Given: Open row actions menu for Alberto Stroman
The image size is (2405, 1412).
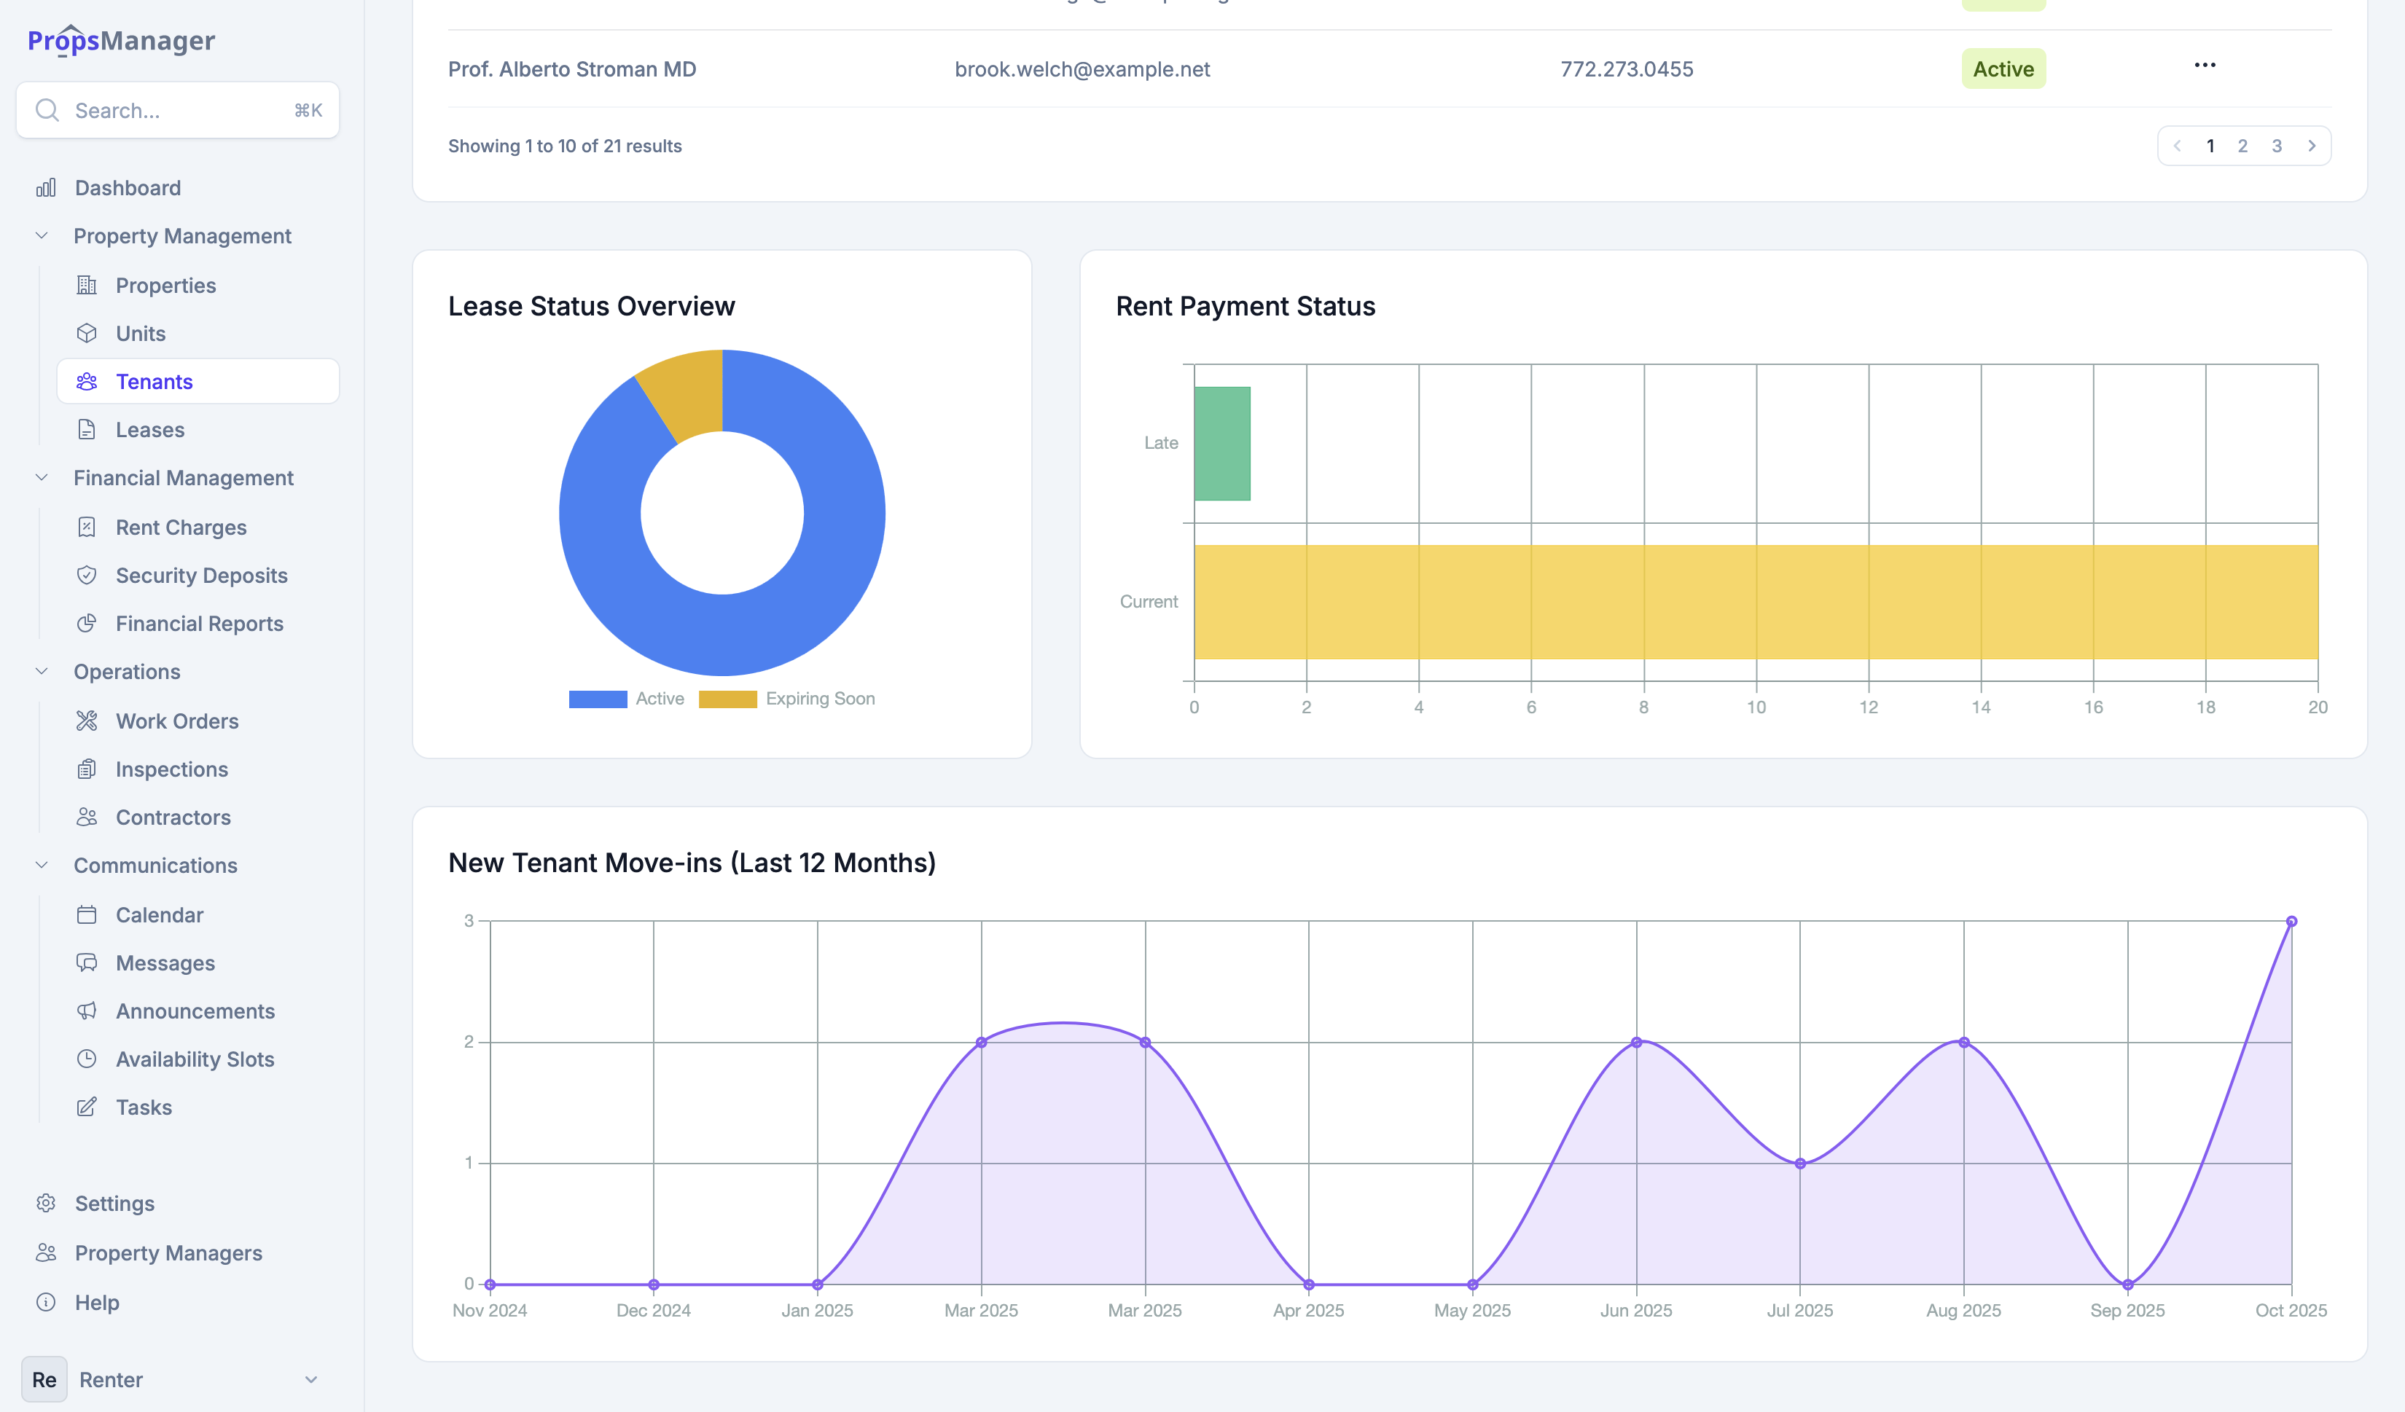Looking at the screenshot, I should [2205, 66].
